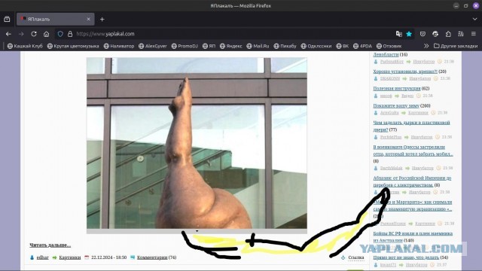Open the PromoDJ bookmark
This screenshot has height=271, width=482.
185,46
